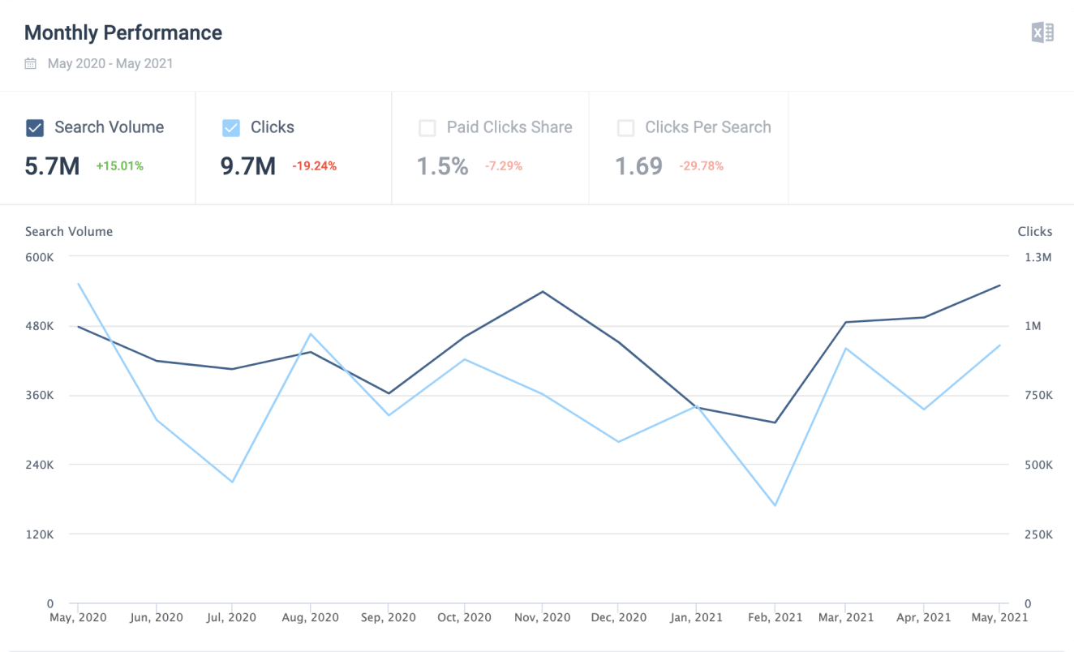Screen dimensions: 1074x652
Task: Click the Nov, 2020 x-axis label
Action: click(x=541, y=617)
